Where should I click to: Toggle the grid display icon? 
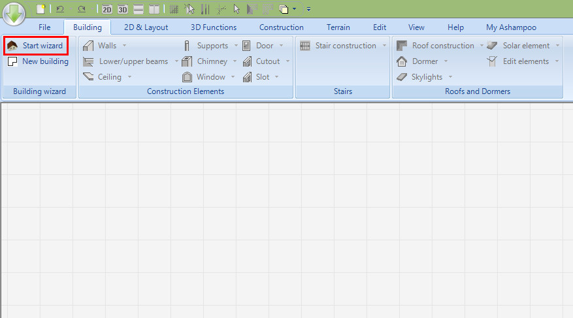click(174, 9)
